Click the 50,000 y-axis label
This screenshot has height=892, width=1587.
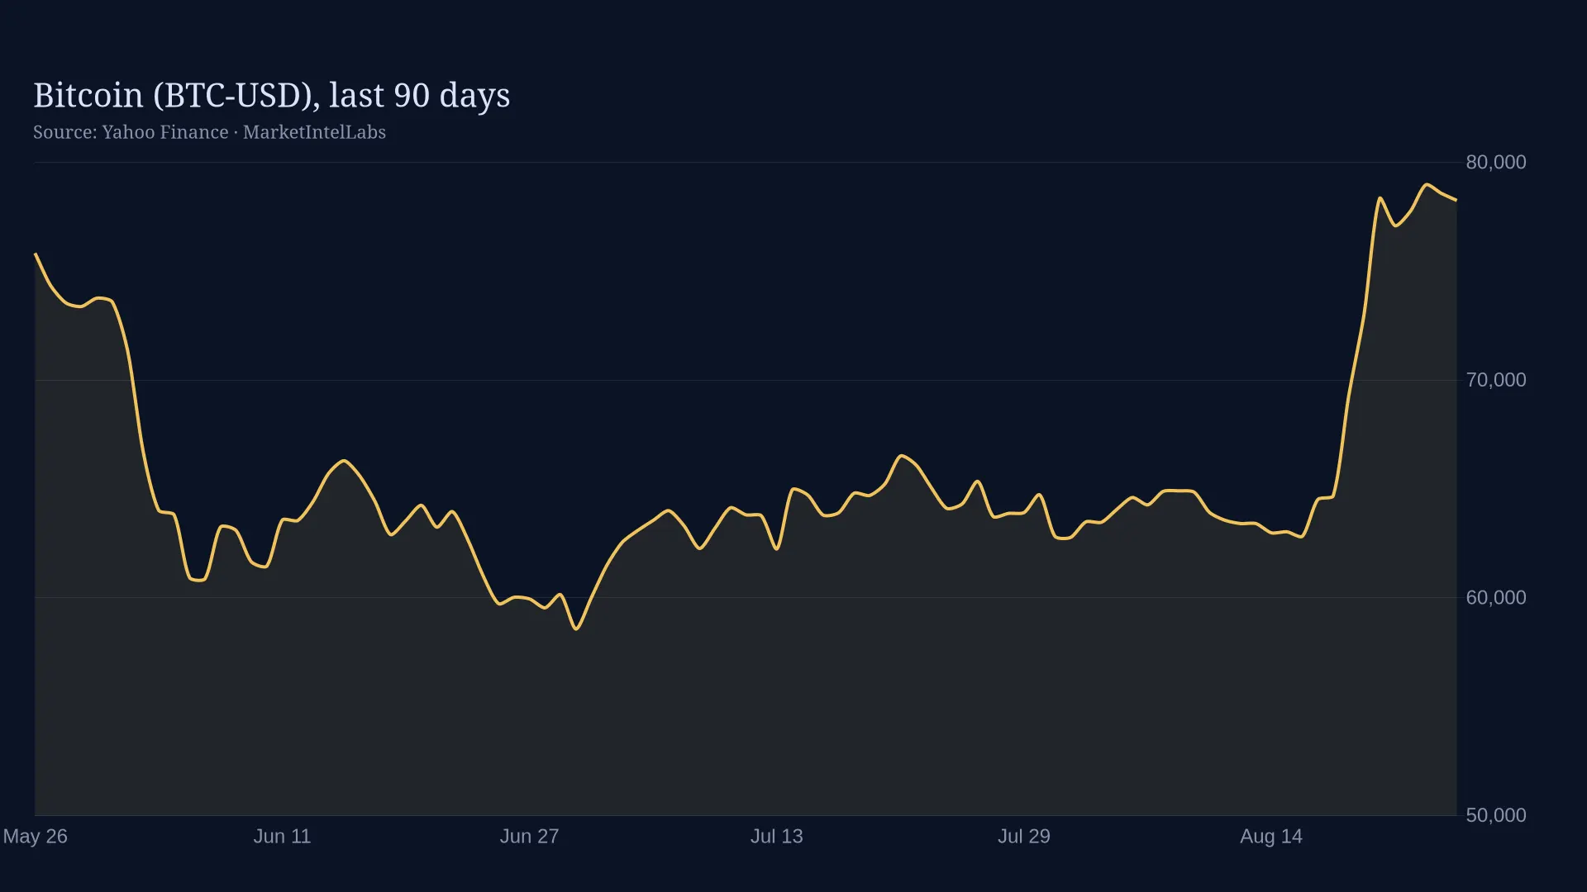(x=1496, y=815)
